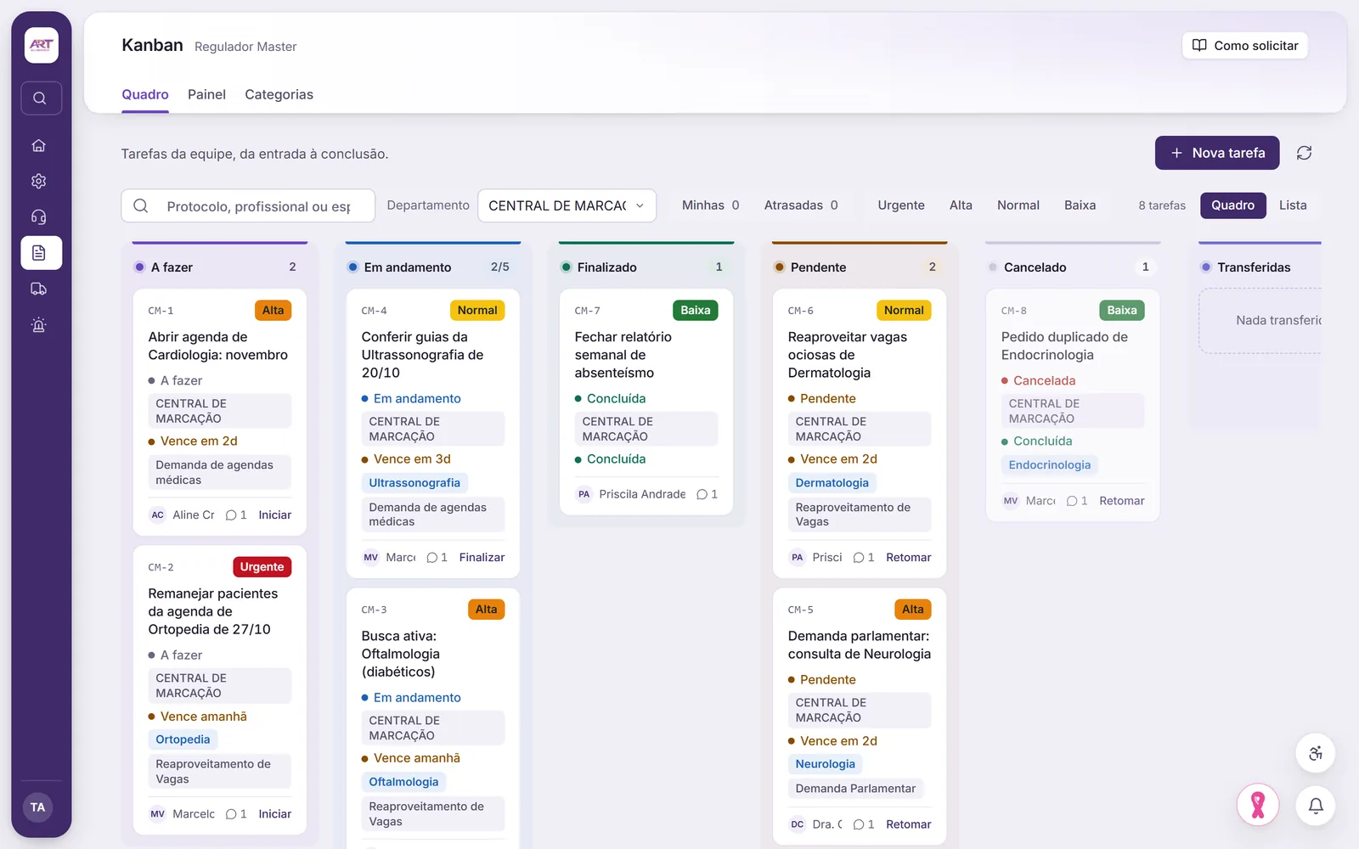Click the Dermatologia tag on CM-6
Screen dimensions: 1359x849
832,483
